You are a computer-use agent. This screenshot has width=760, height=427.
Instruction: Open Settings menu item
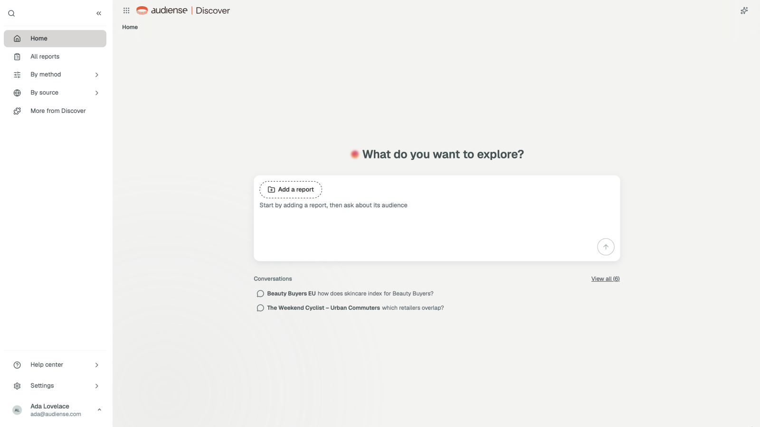[55, 386]
